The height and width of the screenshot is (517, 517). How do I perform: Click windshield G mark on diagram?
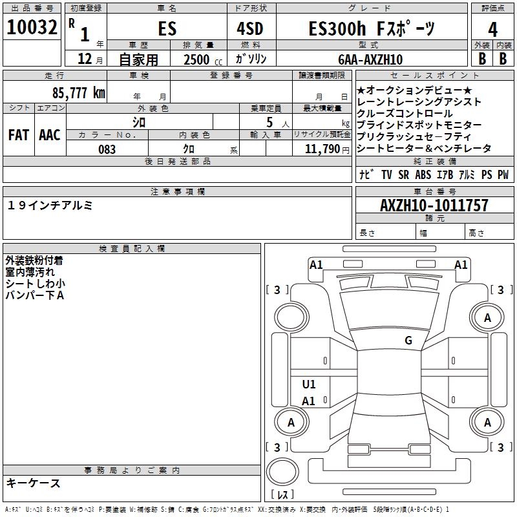[x=408, y=340]
